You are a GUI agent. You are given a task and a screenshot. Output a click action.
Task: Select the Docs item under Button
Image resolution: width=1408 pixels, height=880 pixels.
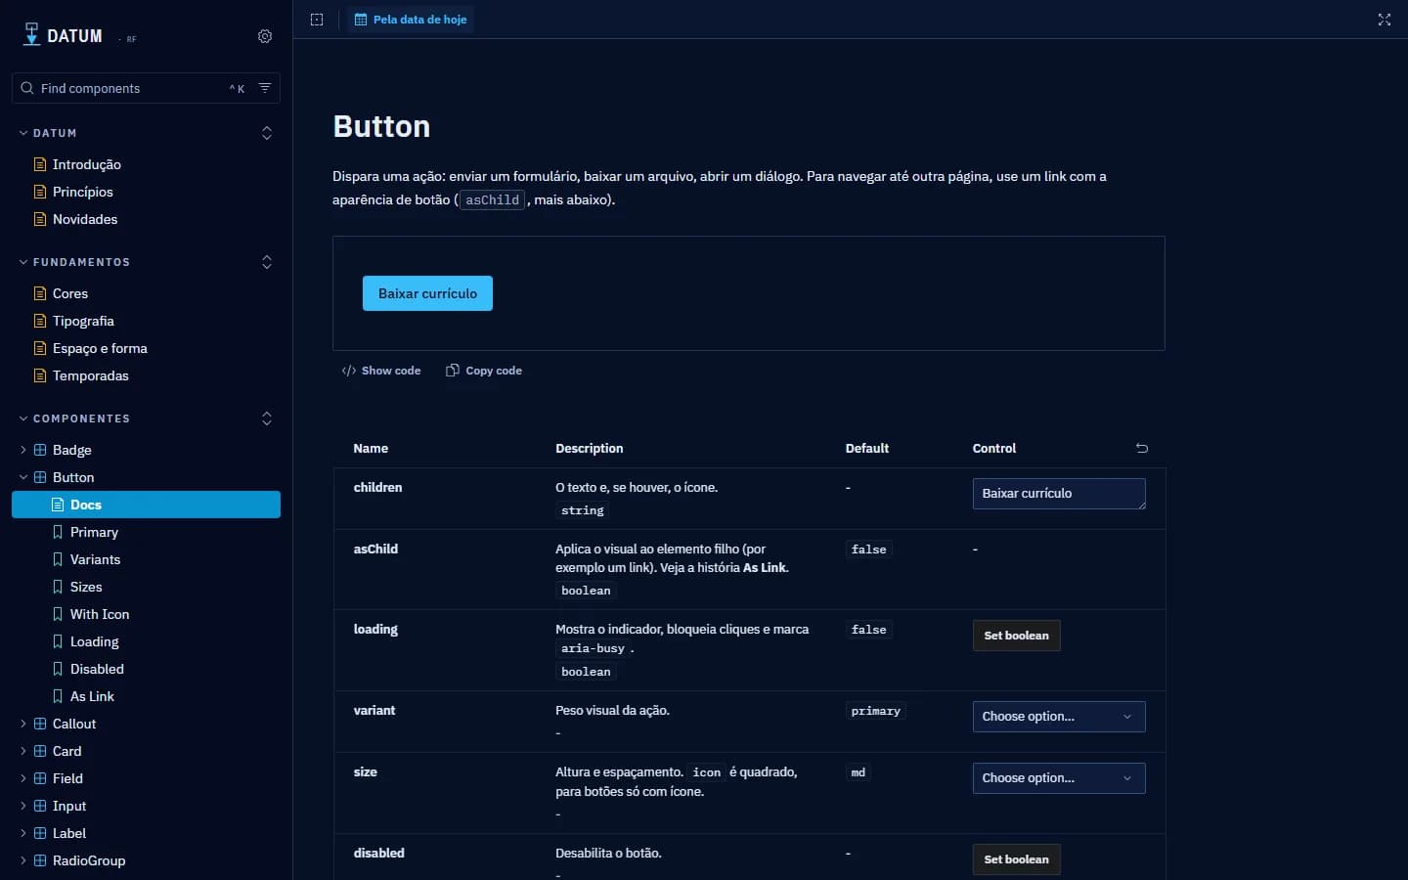[x=147, y=505]
